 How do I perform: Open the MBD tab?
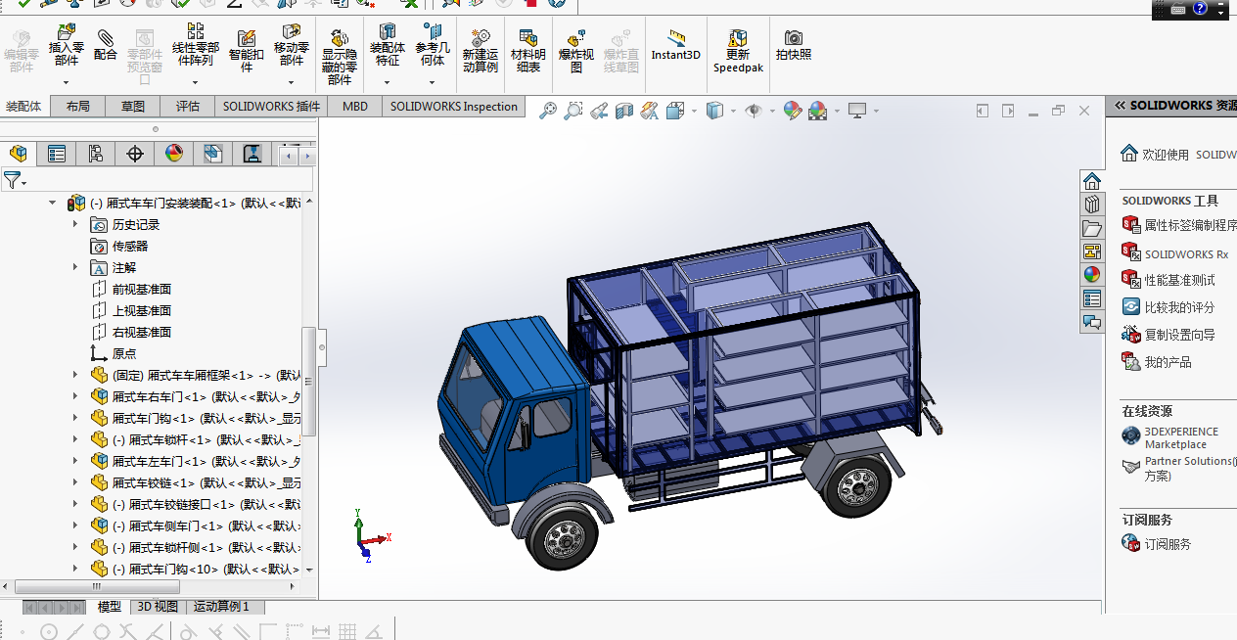355,107
